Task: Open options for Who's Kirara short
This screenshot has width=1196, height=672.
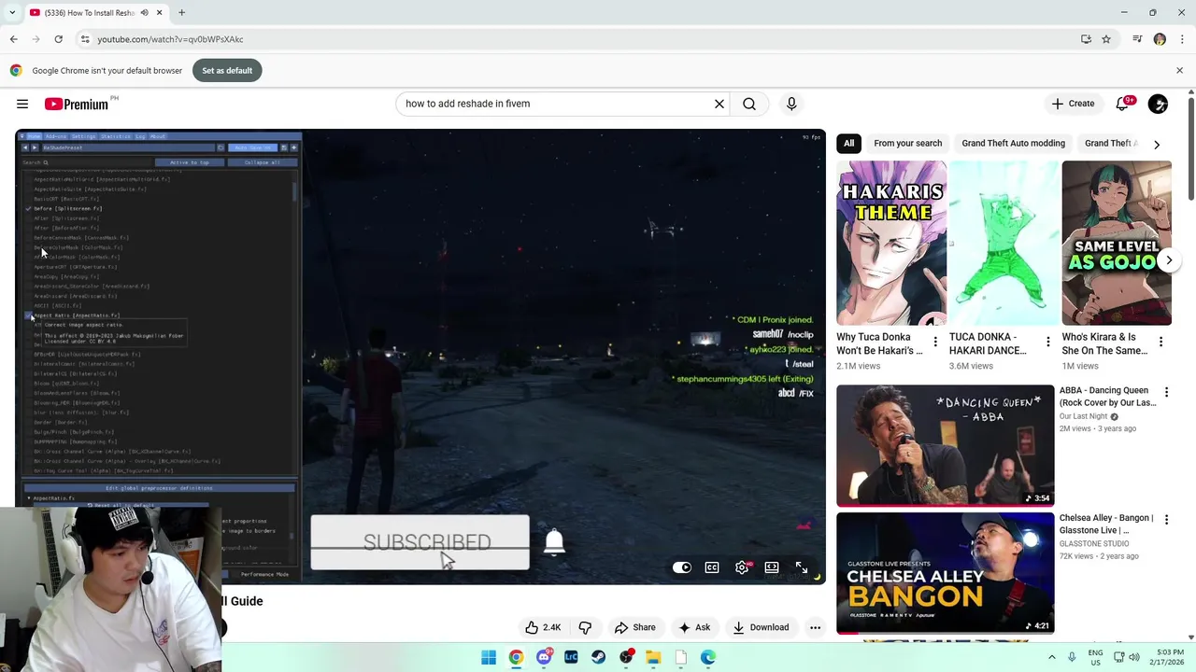Action: click(1160, 343)
